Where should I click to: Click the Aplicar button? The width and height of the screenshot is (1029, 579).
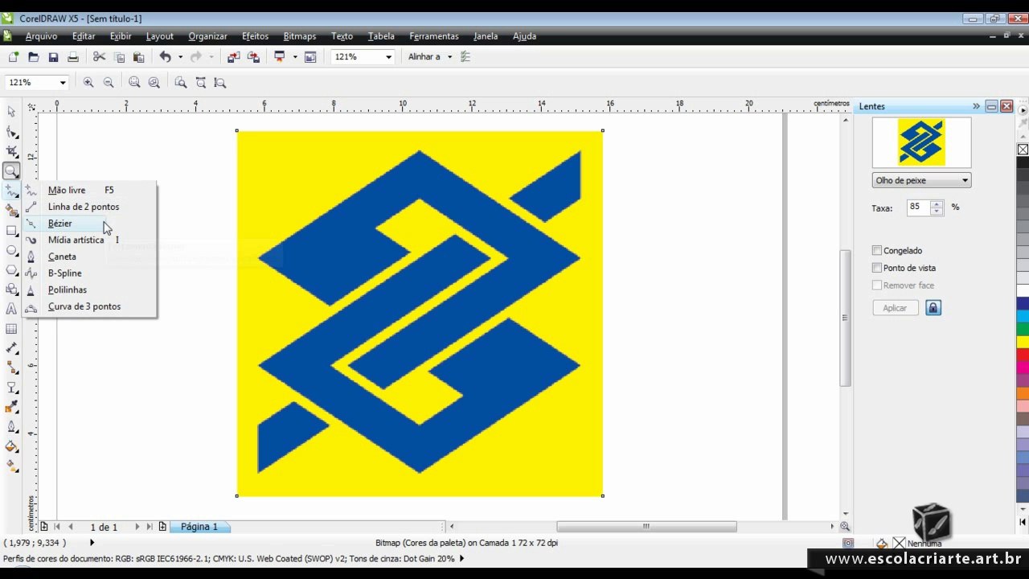point(895,308)
